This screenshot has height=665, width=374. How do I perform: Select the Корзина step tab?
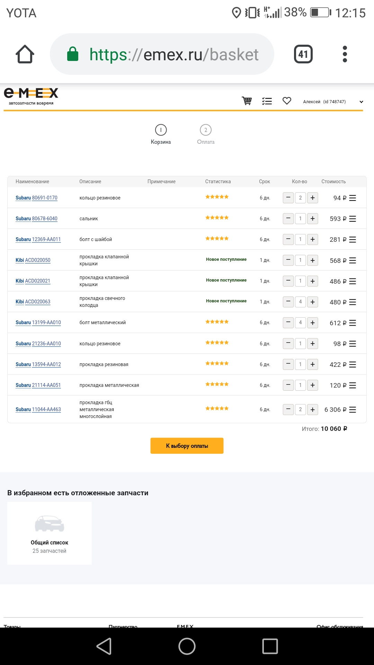(161, 134)
